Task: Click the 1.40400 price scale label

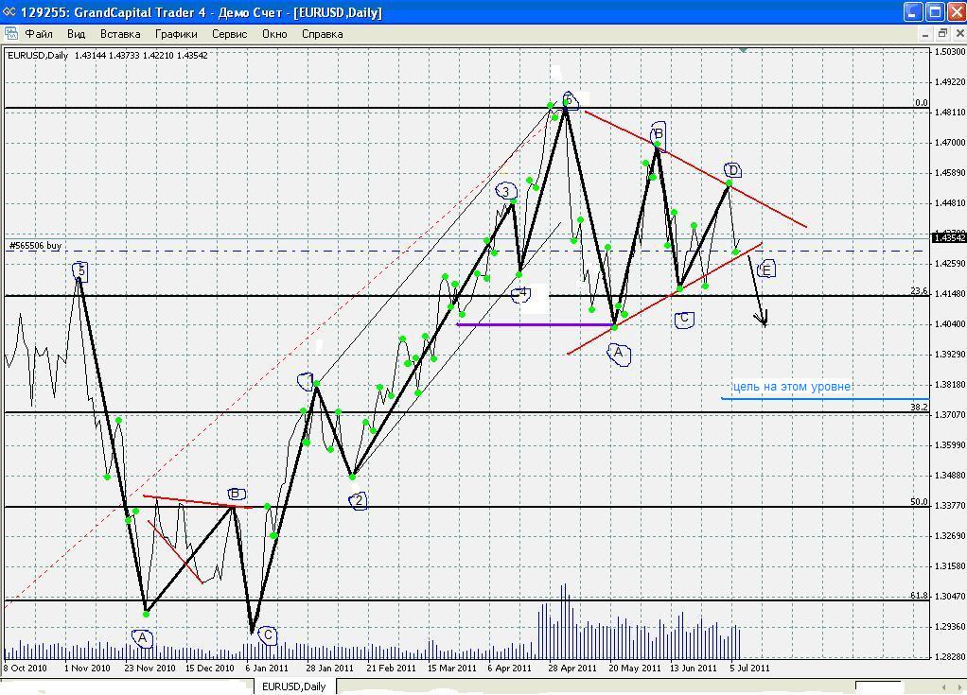Action: tap(950, 324)
